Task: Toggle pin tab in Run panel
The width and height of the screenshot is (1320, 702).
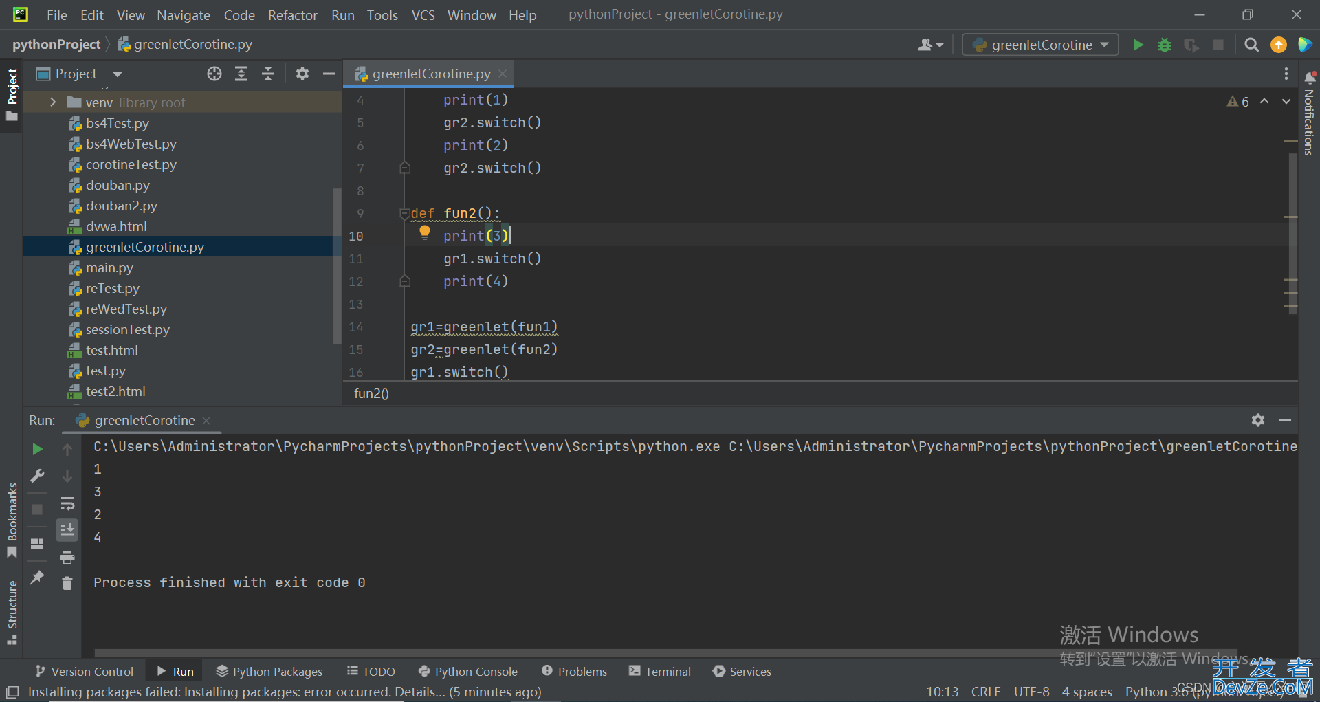Action: 37,578
